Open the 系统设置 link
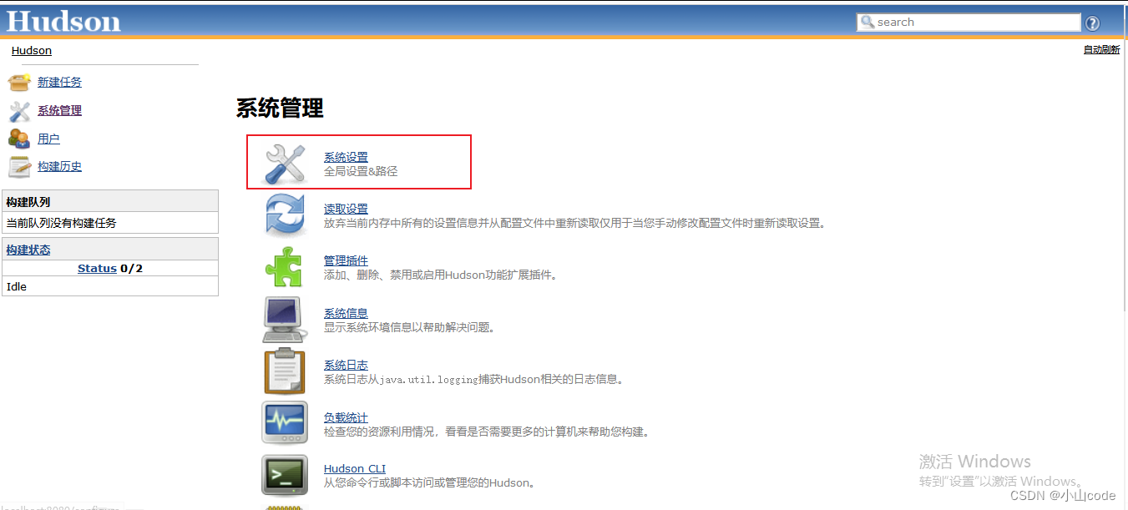 tap(346, 157)
